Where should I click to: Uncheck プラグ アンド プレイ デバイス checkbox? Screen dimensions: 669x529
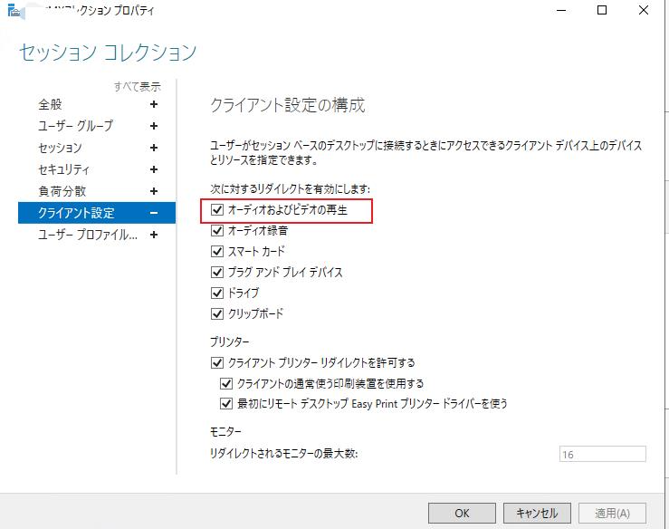click(x=217, y=272)
